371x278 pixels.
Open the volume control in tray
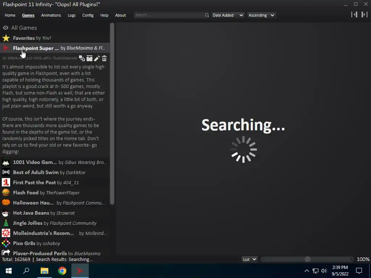click(x=324, y=271)
